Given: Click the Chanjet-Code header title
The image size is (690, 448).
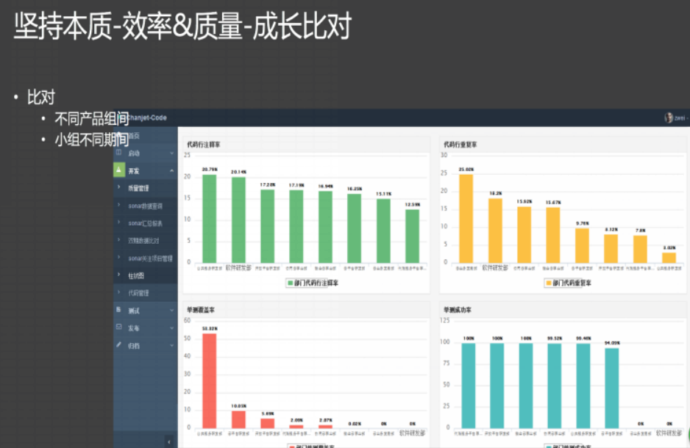Looking at the screenshot, I should 147,118.
